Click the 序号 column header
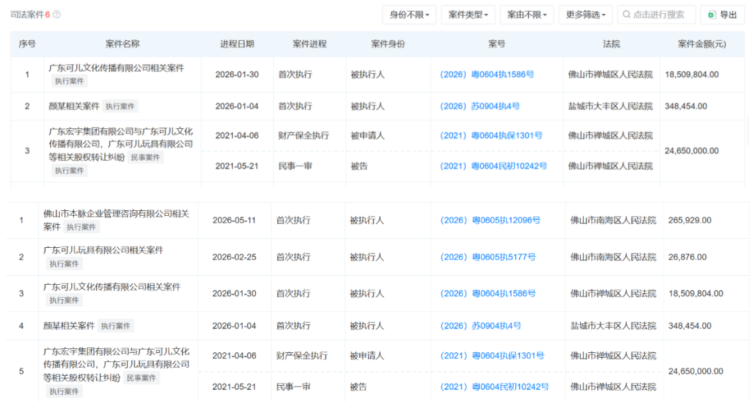The width and height of the screenshot is (753, 408). coord(27,44)
